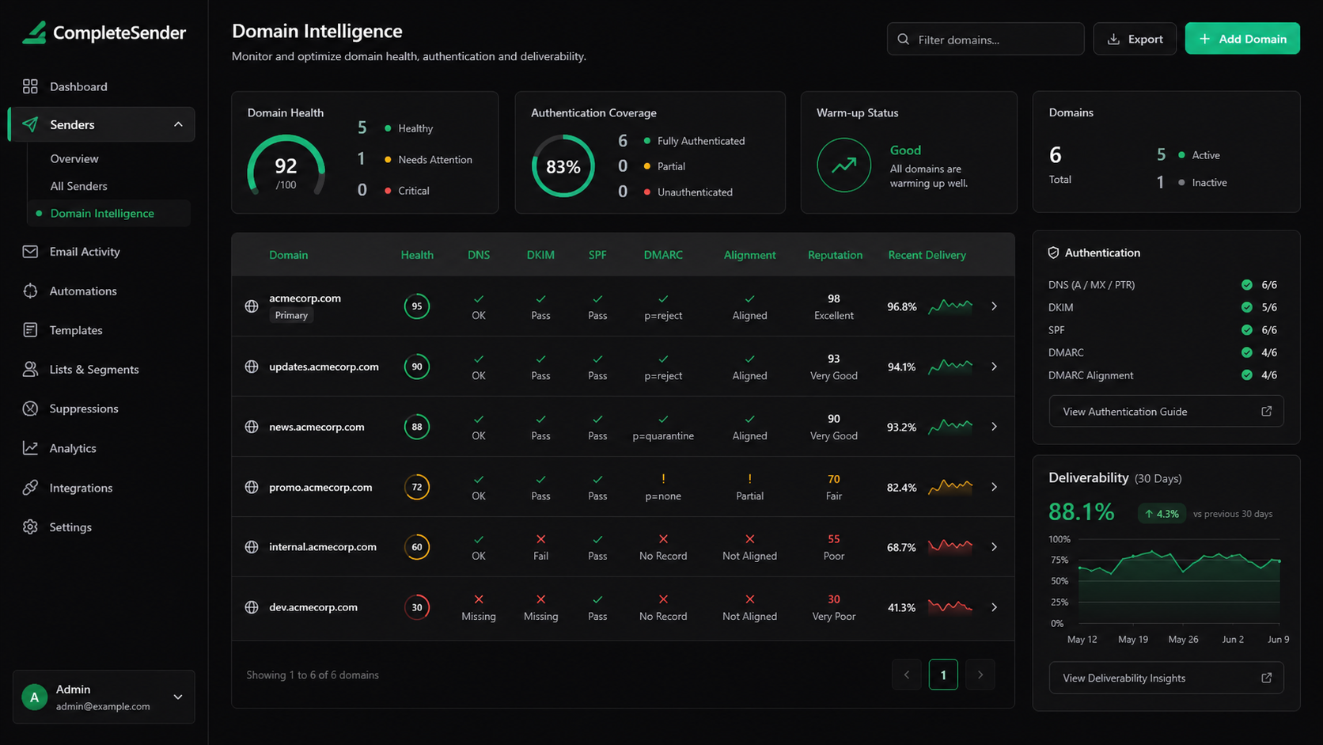This screenshot has width=1323, height=745.
Task: Click the green check next to DKIM 5/6
Action: click(1247, 307)
